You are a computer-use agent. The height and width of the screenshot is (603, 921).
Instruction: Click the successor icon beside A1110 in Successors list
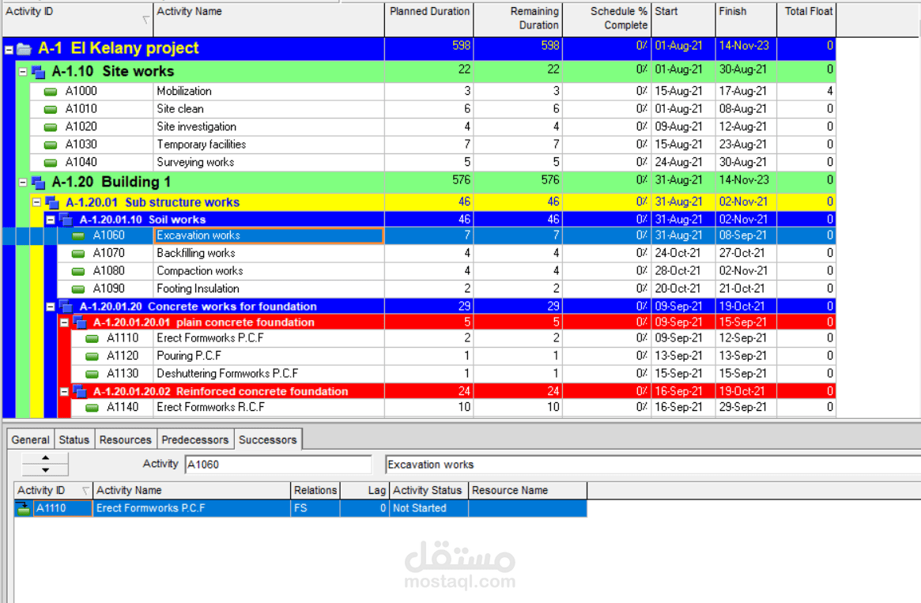(x=24, y=508)
